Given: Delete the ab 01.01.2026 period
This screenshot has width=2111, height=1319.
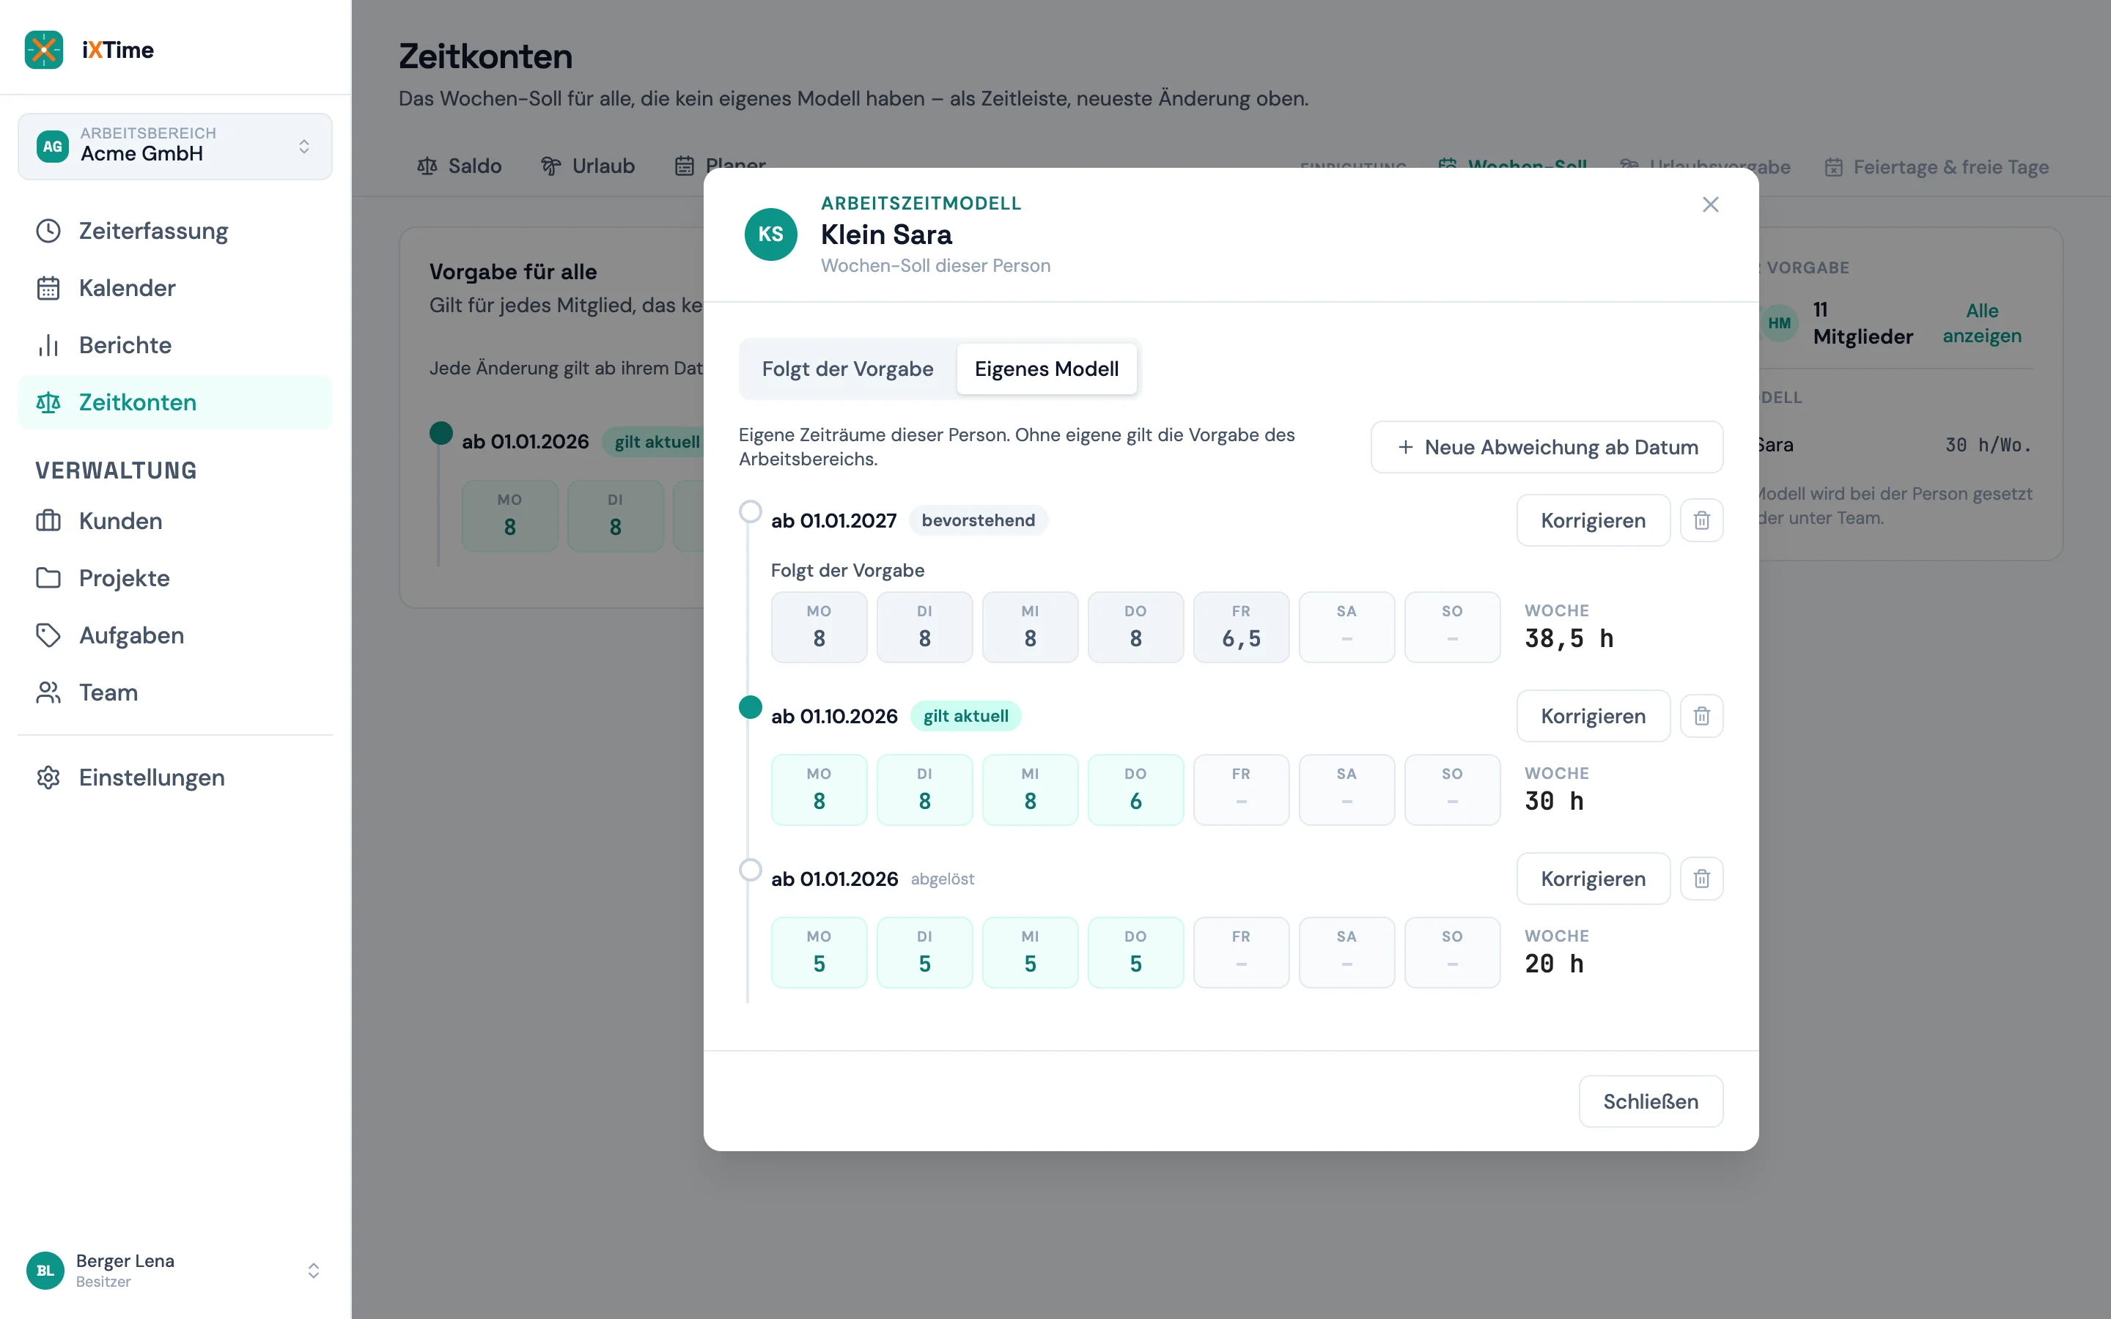Looking at the screenshot, I should point(1701,879).
